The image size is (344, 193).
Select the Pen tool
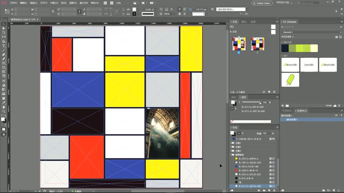[4, 54]
